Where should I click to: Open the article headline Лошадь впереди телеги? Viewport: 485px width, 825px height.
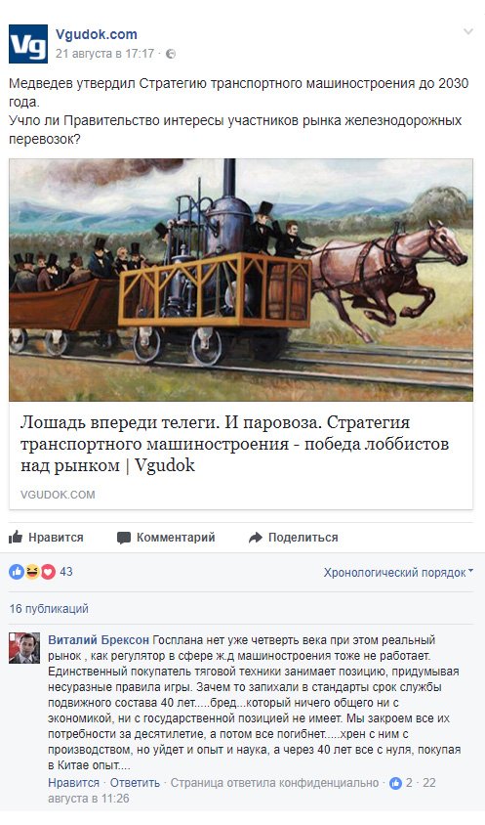234,444
